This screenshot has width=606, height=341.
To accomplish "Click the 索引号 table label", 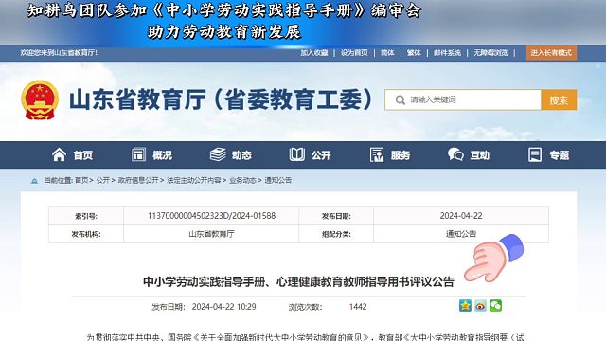I will 86,216.
